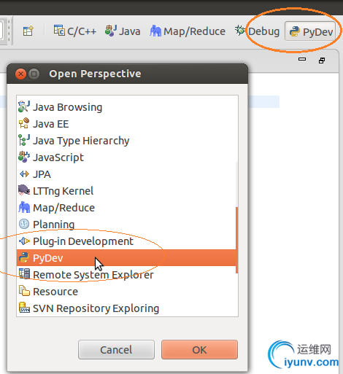Click the JPA arrows icon

click(24, 174)
